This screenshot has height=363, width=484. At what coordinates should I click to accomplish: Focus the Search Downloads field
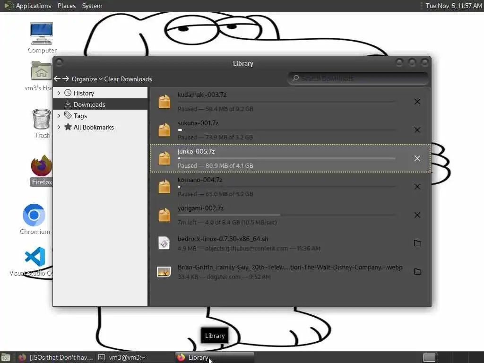(x=358, y=78)
